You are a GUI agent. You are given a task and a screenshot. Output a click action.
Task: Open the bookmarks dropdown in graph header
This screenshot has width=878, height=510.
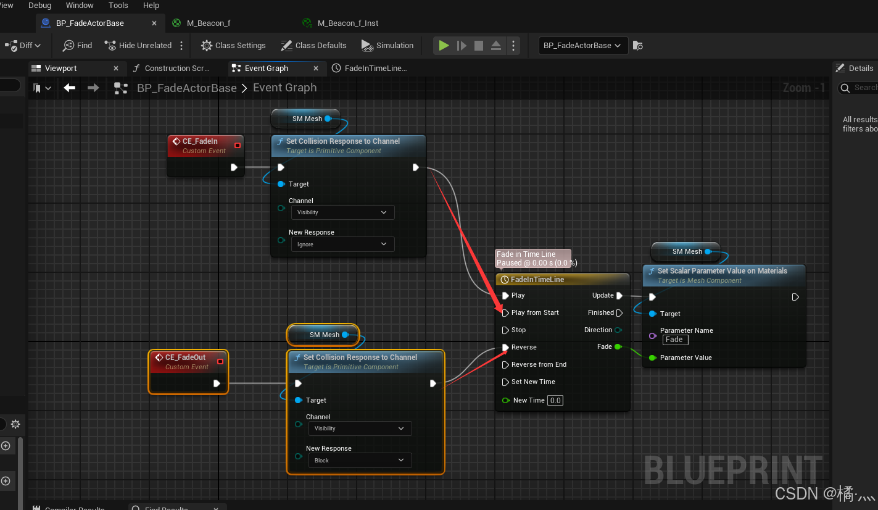point(42,88)
